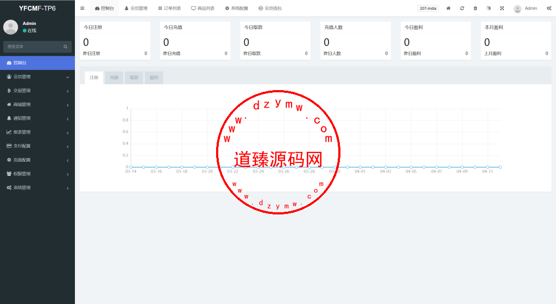Expand 支付配置 with its chevron
The width and height of the screenshot is (556, 304).
[x=68, y=147]
